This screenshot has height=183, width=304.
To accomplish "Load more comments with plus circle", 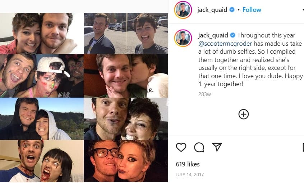I will [x=244, y=114].
